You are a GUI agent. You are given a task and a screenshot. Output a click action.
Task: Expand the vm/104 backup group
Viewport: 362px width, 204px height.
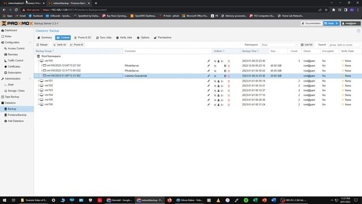click(x=38, y=95)
